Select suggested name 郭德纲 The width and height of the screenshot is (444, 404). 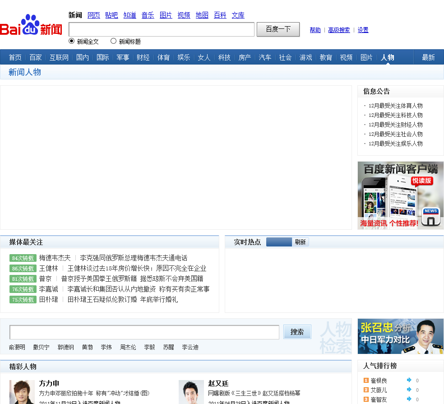[x=66, y=347]
